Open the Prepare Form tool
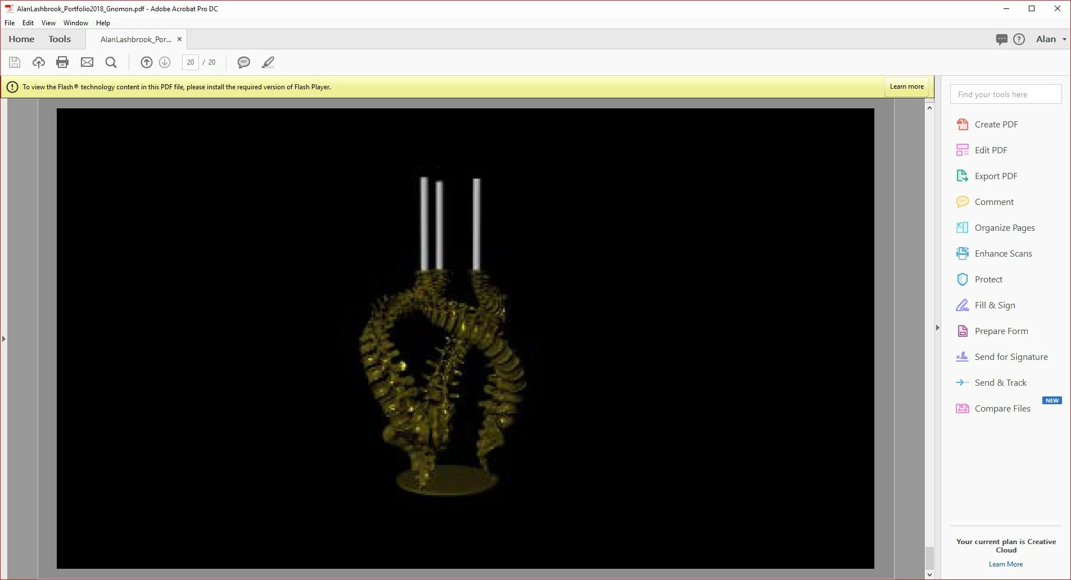The height and width of the screenshot is (580, 1071). tap(992, 331)
